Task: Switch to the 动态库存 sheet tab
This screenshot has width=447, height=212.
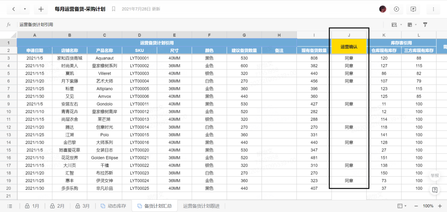Action: click(113, 206)
